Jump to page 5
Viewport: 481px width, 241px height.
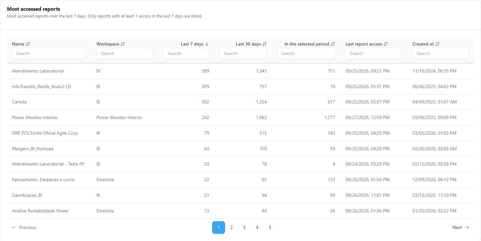(270, 228)
